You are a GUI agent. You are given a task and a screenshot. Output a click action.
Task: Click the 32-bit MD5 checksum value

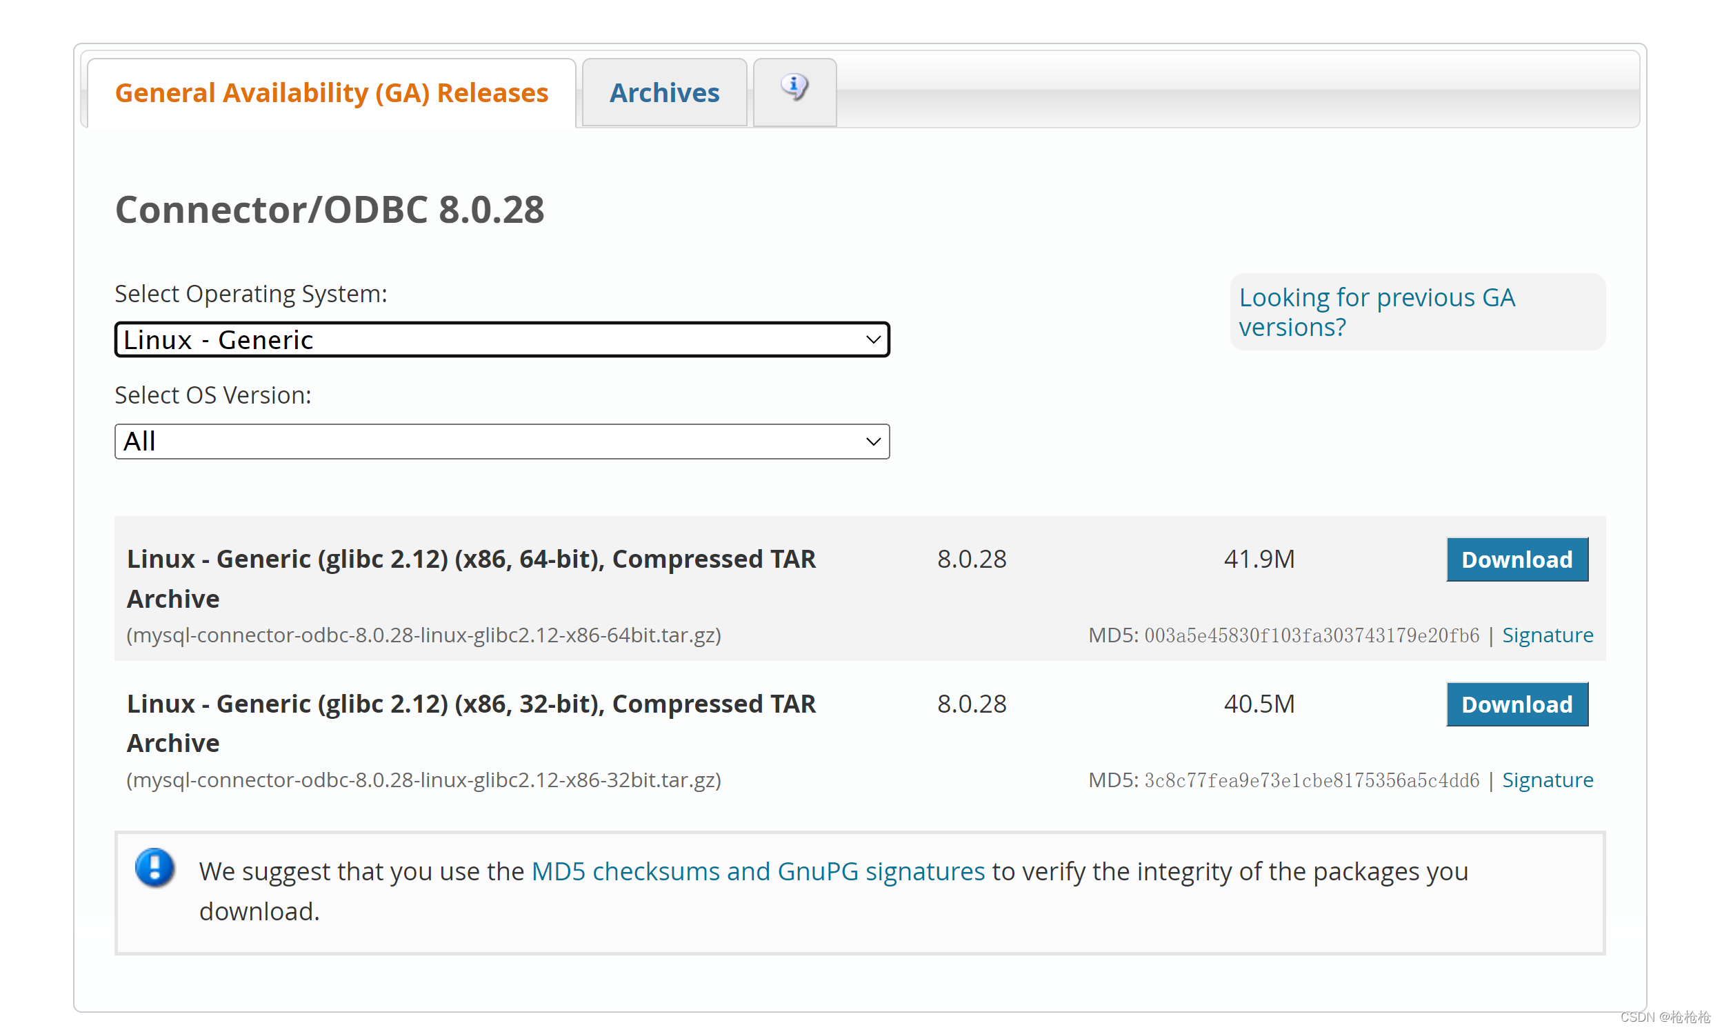click(x=1311, y=780)
